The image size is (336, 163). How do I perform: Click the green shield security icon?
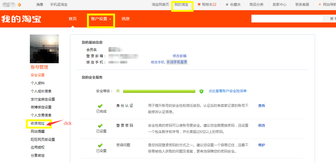(201, 91)
